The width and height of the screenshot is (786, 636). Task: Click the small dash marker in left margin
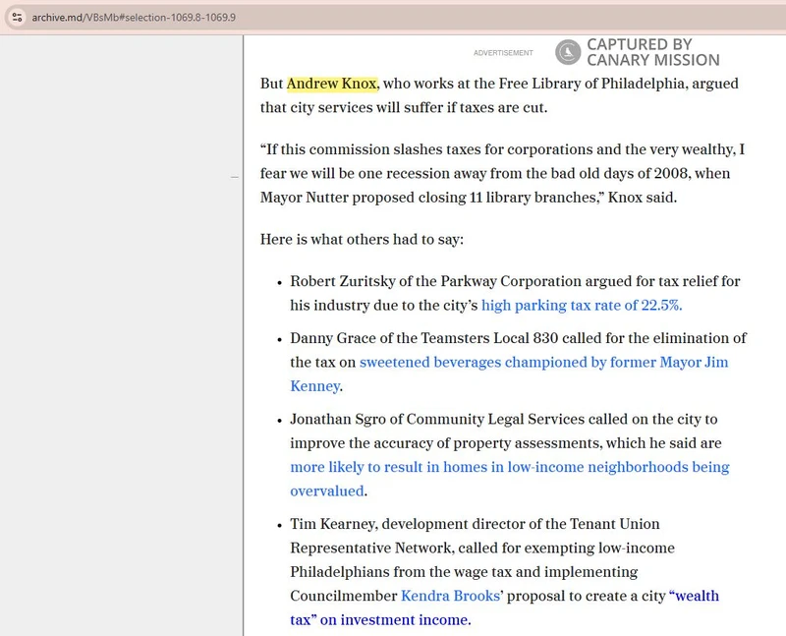pos(235,177)
